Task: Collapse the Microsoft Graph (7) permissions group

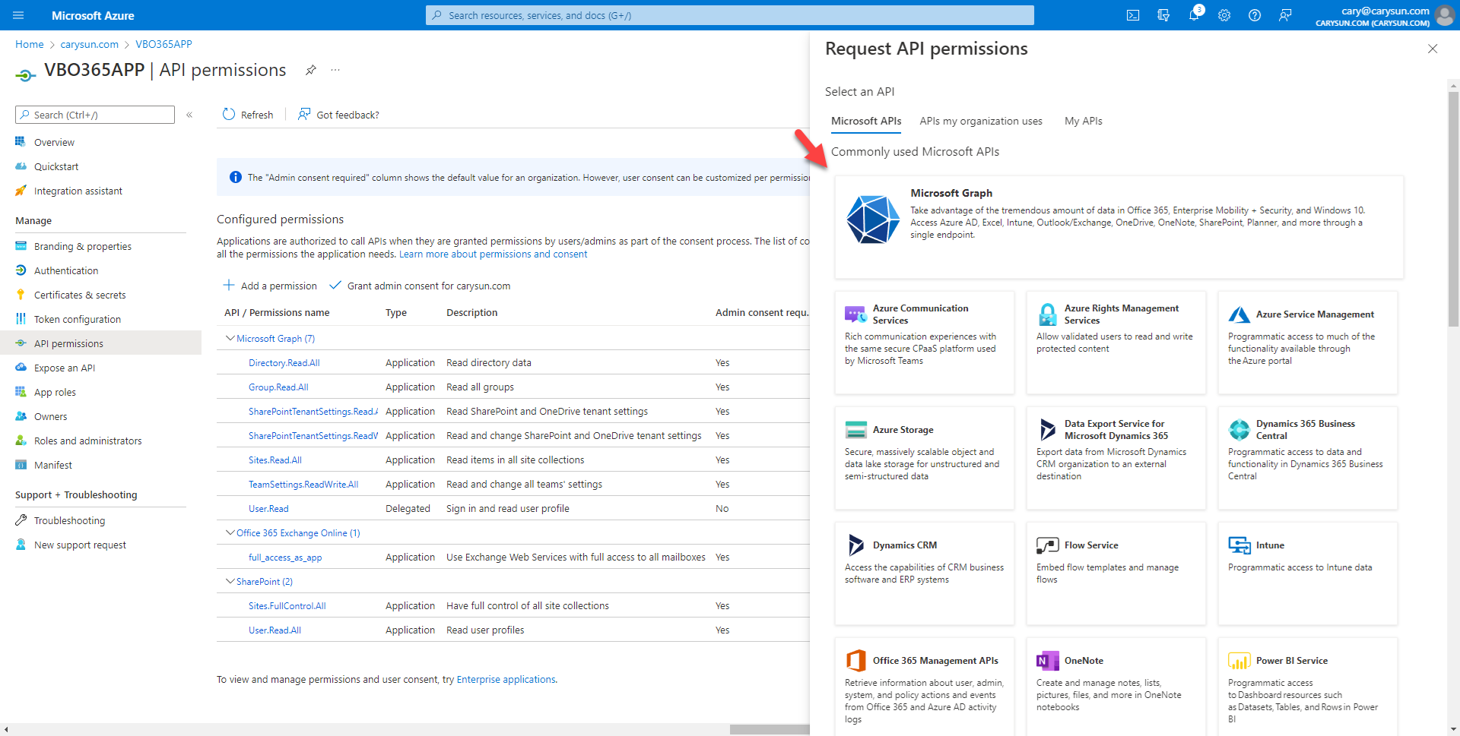Action: pos(230,338)
